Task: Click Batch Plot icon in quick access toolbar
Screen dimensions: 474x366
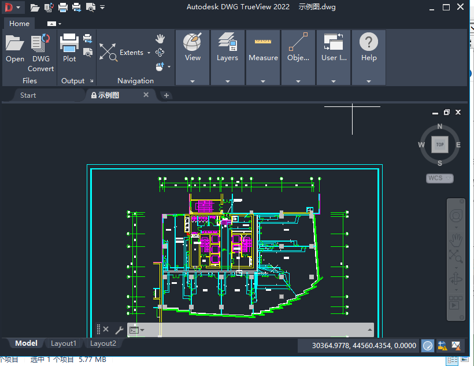Action: (x=77, y=8)
